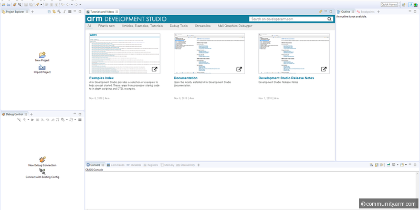Open Project Explorer view menu icon
The image size is (420, 210).
(x=70, y=12)
